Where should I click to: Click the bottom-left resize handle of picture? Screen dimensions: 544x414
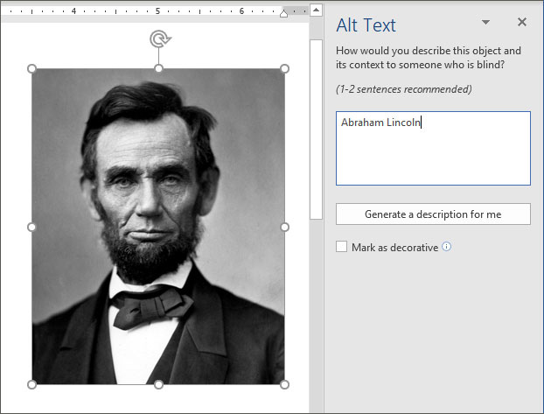(31, 384)
